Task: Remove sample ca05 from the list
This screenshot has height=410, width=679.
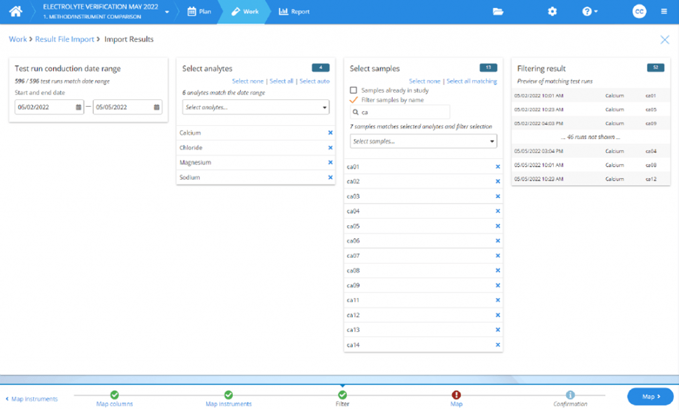Action: point(498,226)
